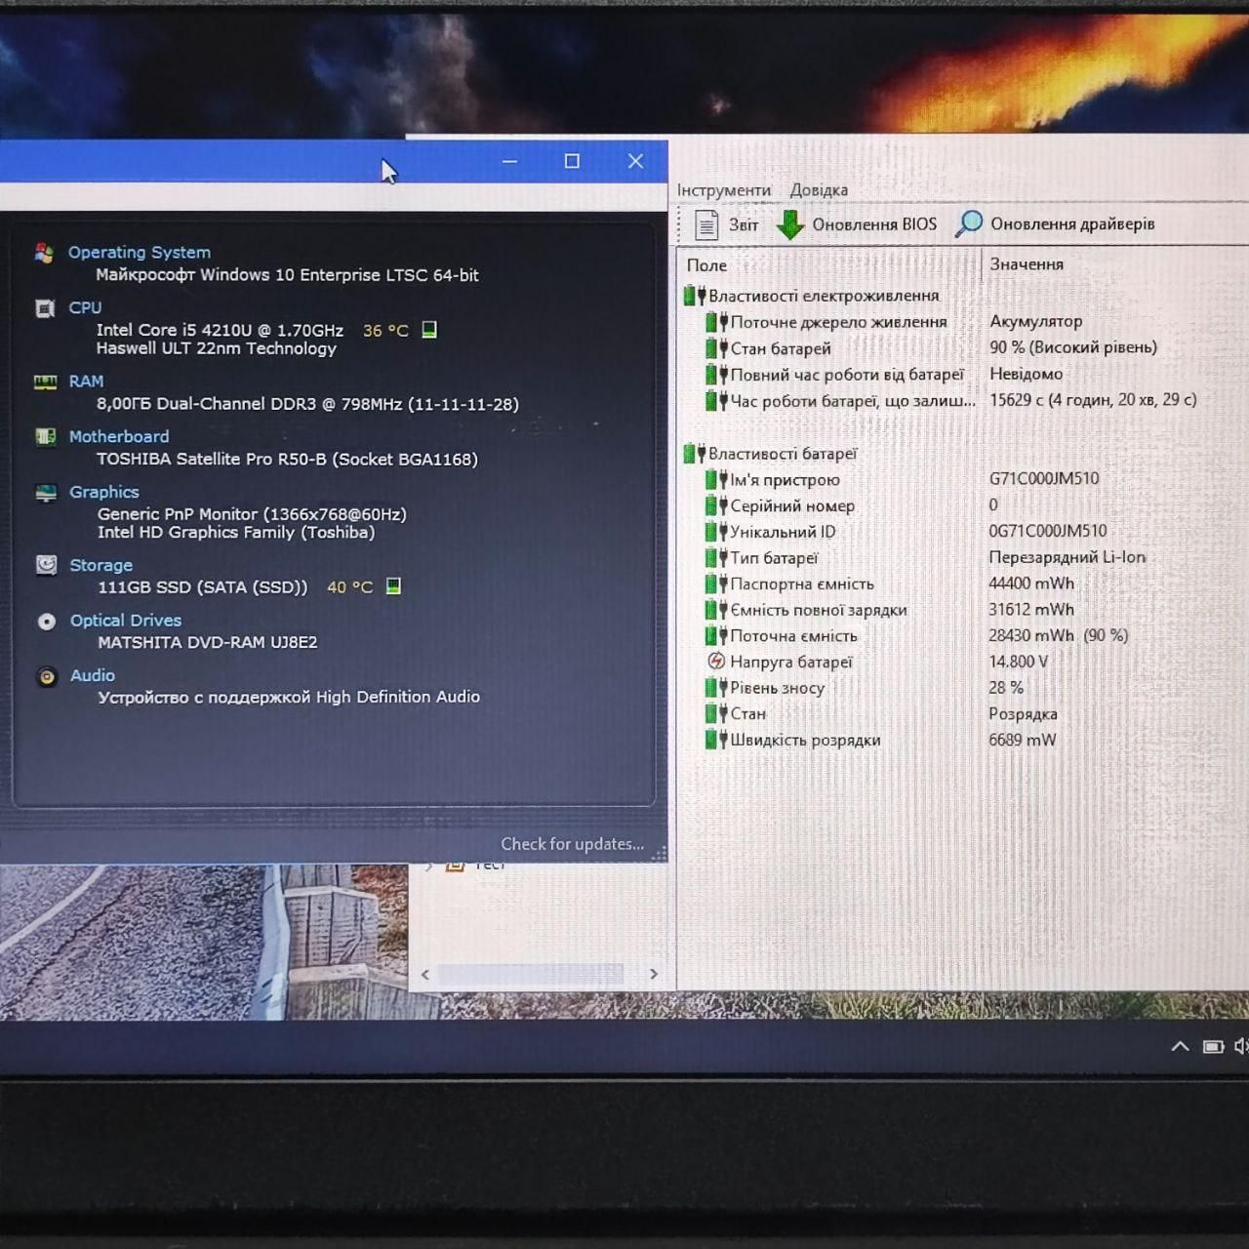Click the battery icon in the system tray
Viewport: 1249px width, 1249px height.
coord(1213,1047)
